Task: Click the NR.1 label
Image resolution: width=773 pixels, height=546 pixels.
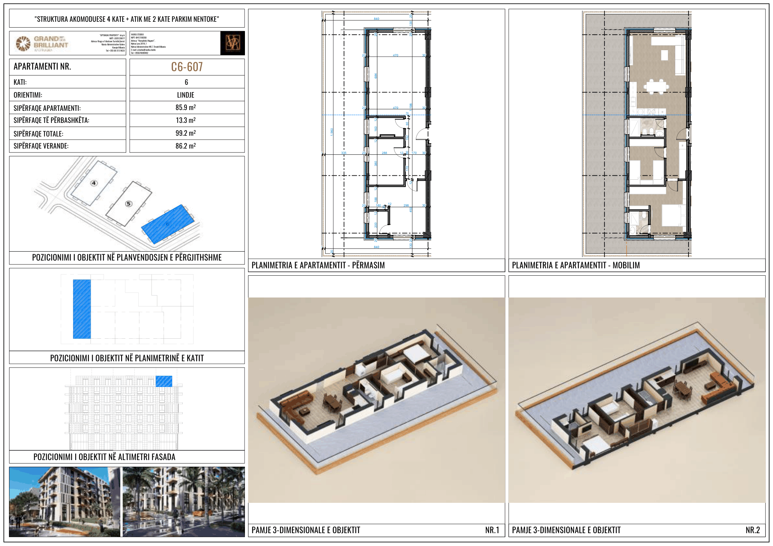Action: click(x=492, y=530)
